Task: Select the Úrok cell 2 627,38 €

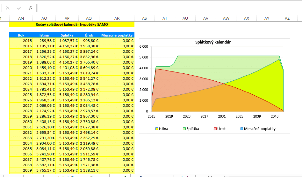Action: (89, 127)
